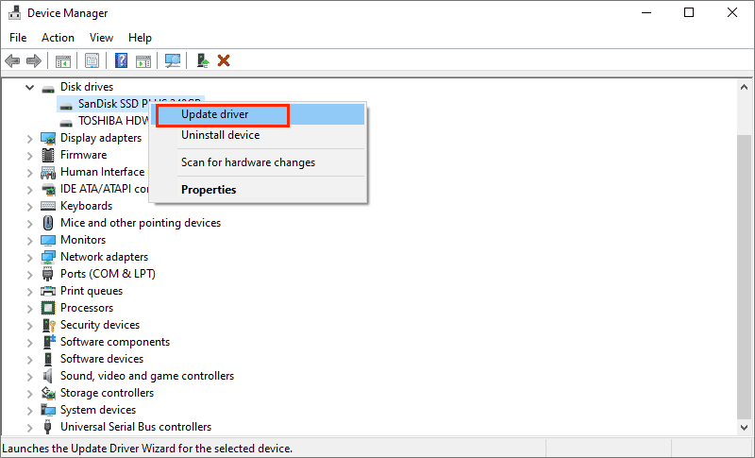
Task: Scan for hardware changes via monitor icon
Action: pyautogui.click(x=173, y=60)
